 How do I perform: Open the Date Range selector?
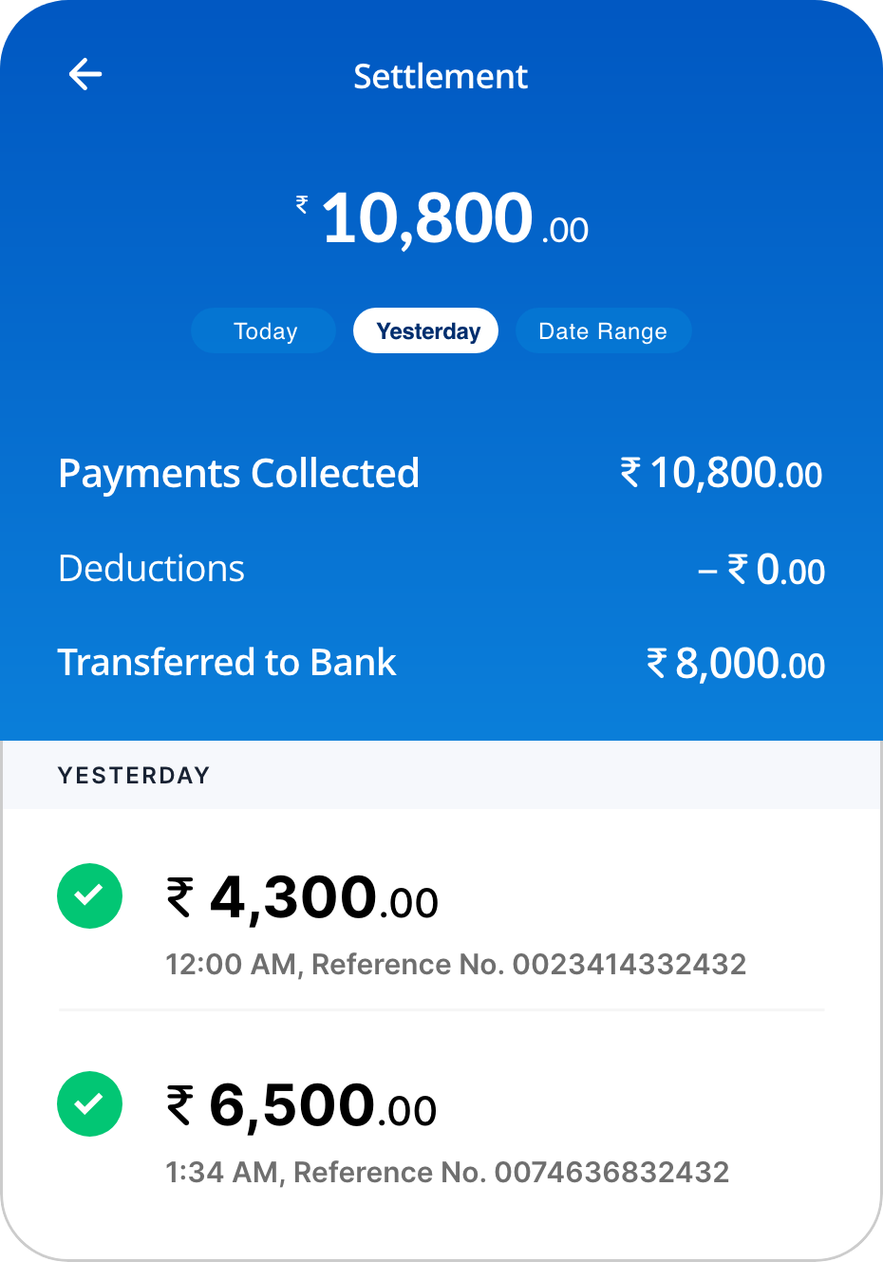tap(603, 330)
